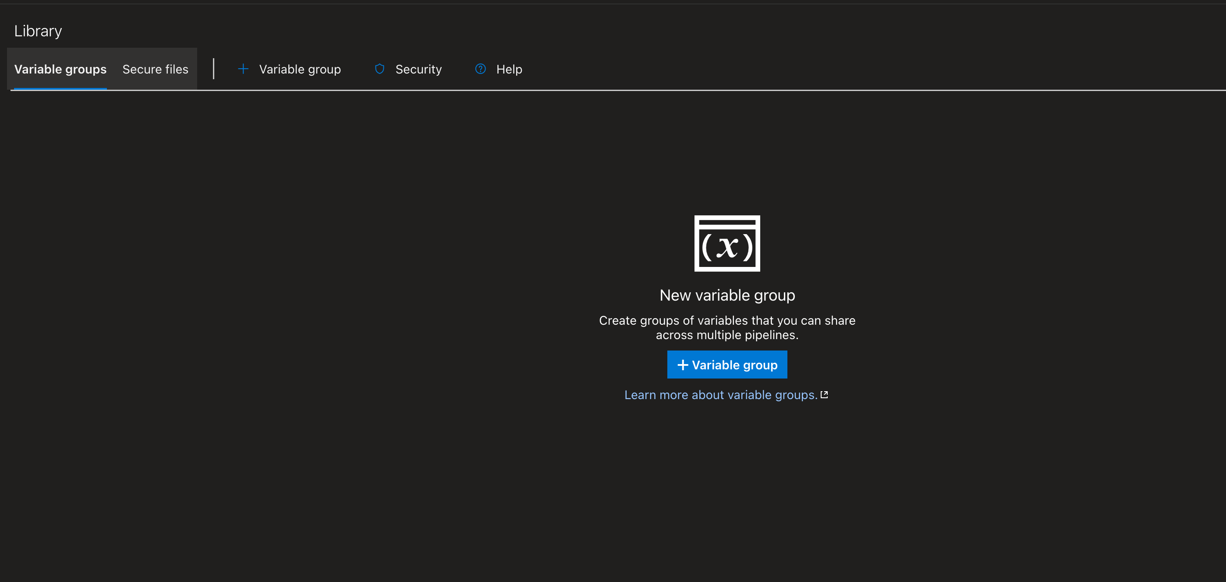This screenshot has height=582, width=1226.
Task: Click the Help question mark icon
Action: [480, 69]
